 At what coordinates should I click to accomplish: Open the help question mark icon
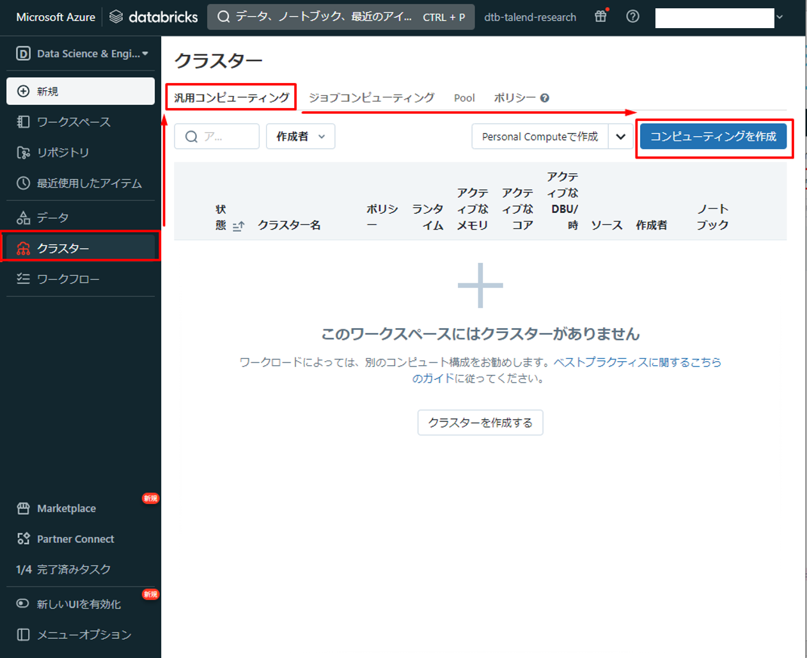(x=632, y=17)
